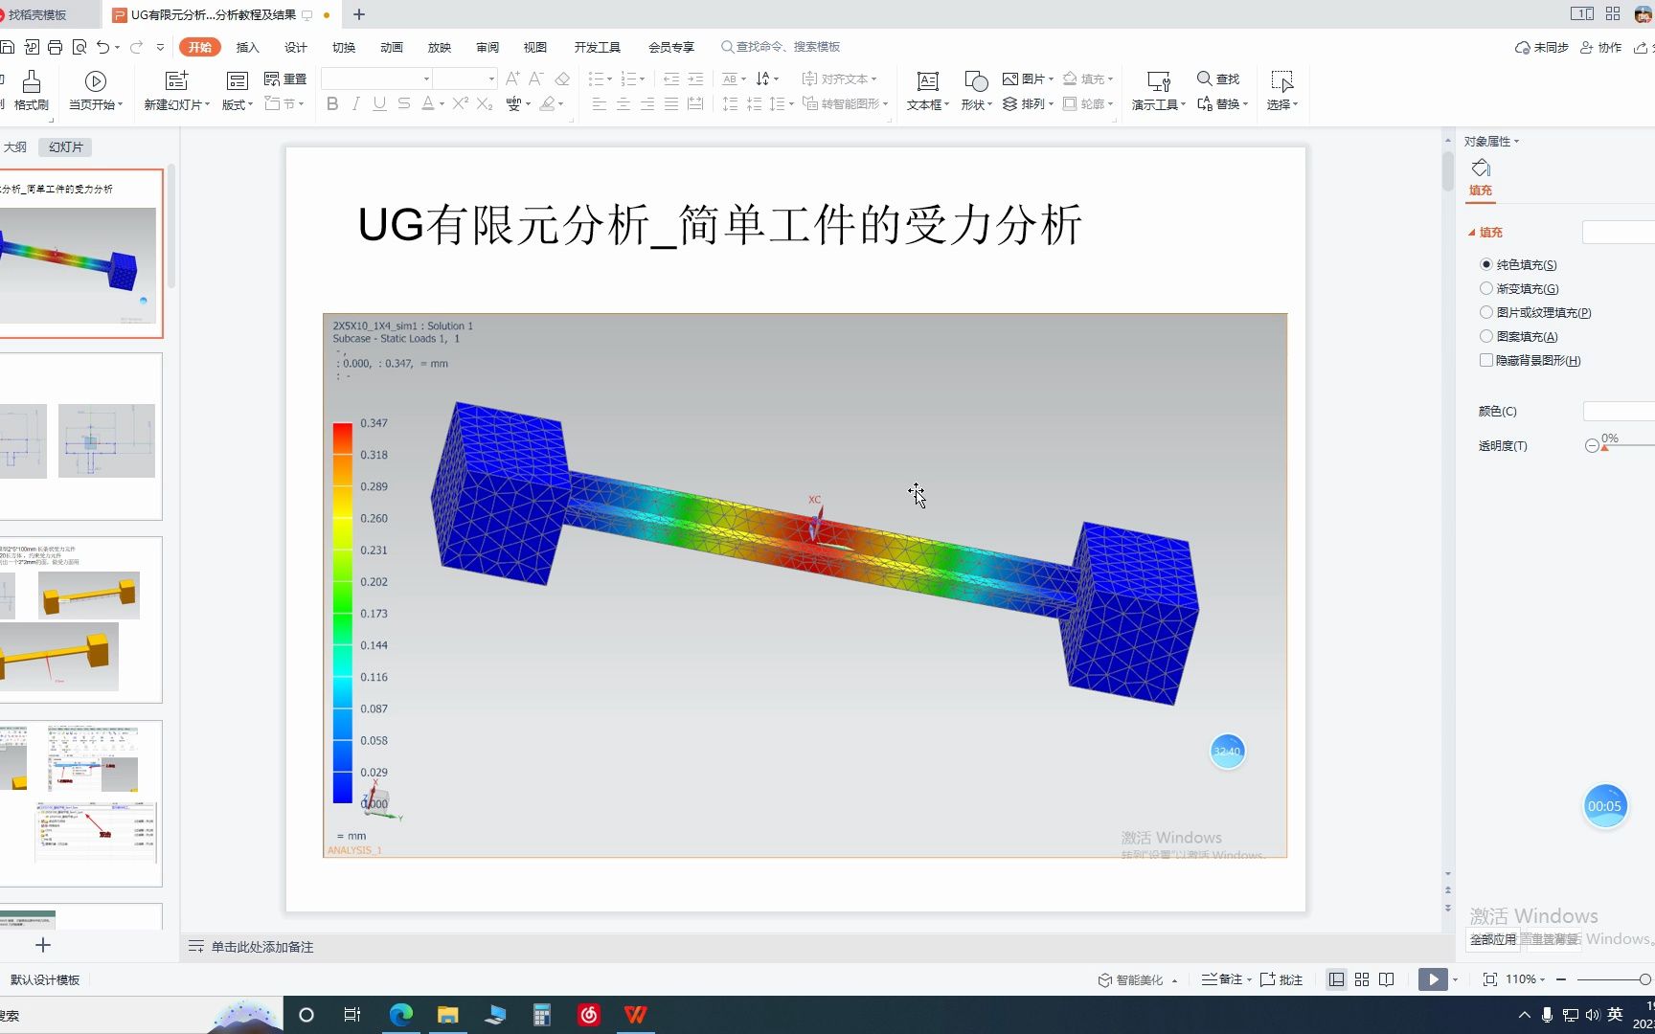The image size is (1655, 1034).
Task: Switch to reading view icon
Action: (1387, 979)
